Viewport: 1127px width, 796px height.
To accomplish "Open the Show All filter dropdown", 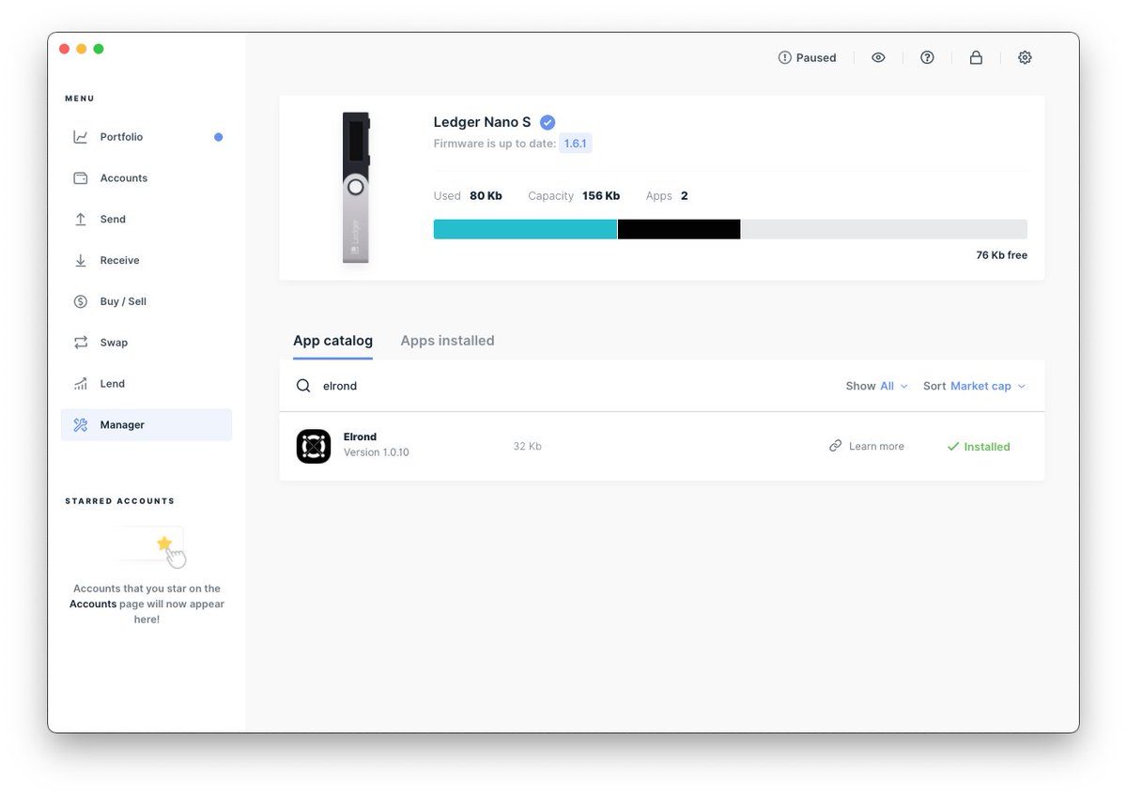I will 877,386.
